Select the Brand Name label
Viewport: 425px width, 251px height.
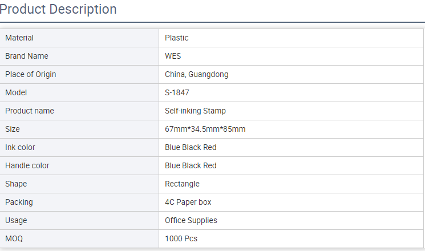27,56
